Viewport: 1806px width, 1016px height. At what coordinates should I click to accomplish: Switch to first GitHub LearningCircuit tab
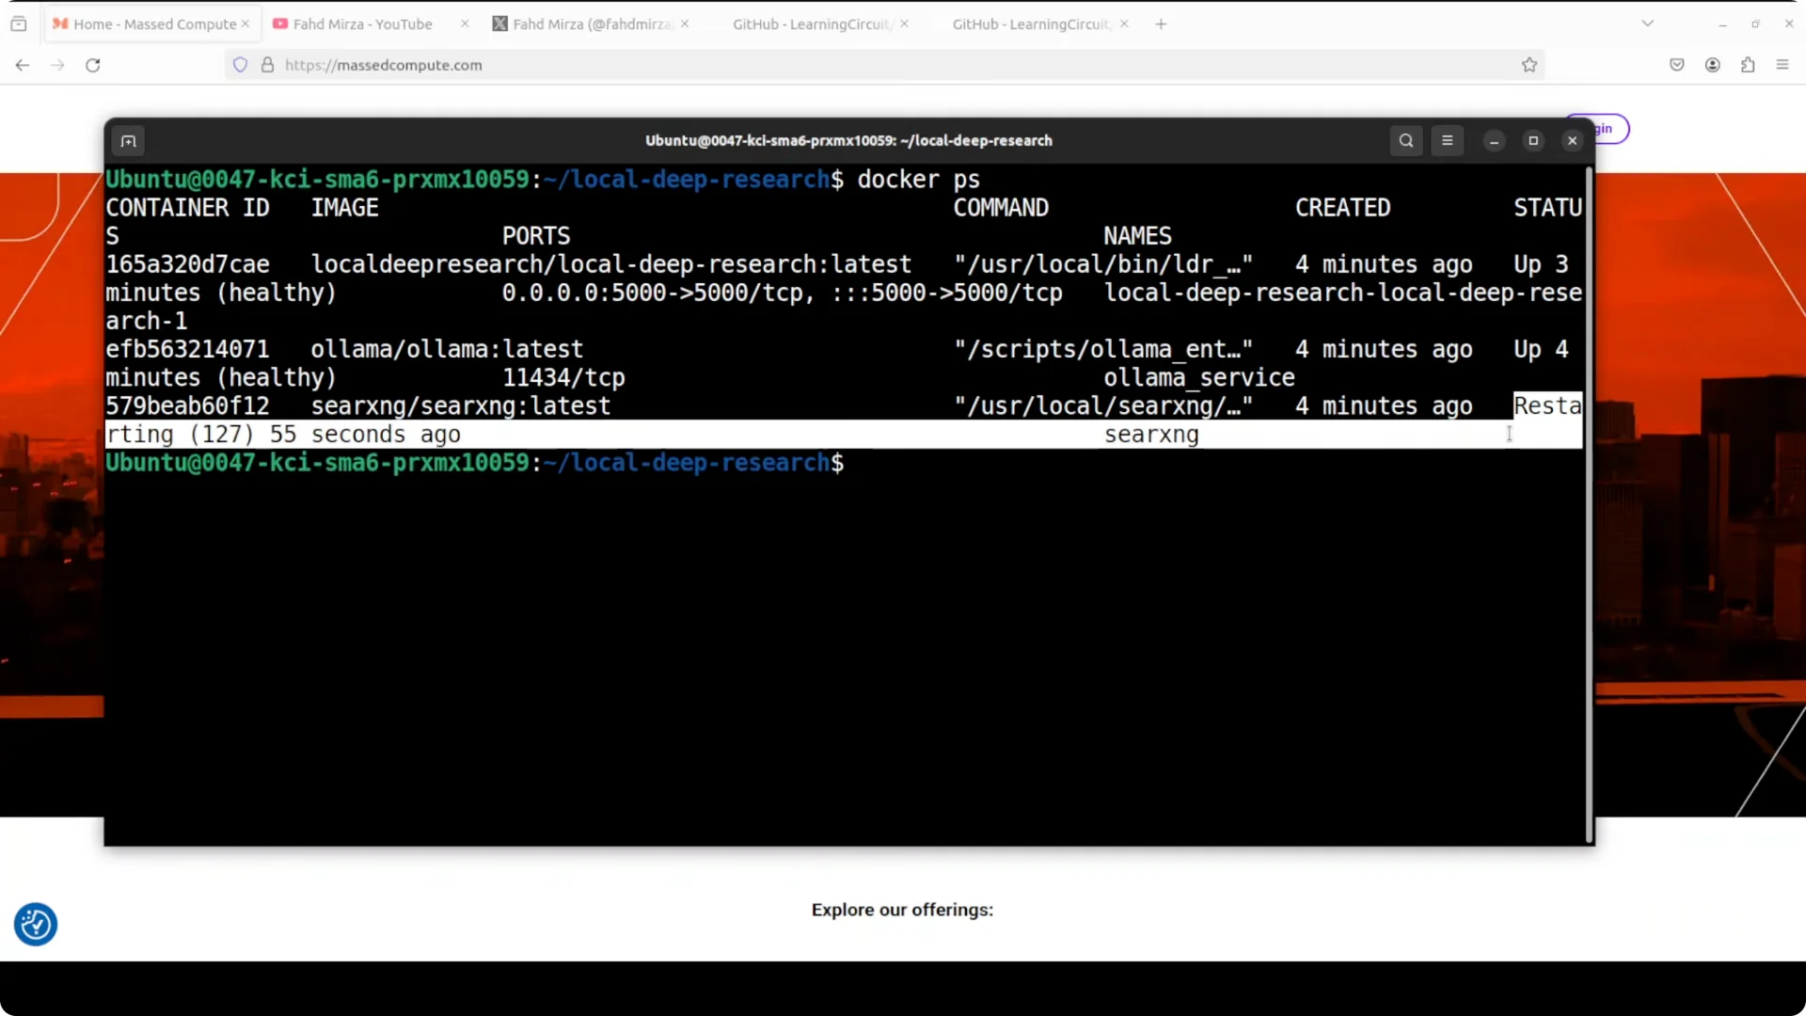click(811, 24)
